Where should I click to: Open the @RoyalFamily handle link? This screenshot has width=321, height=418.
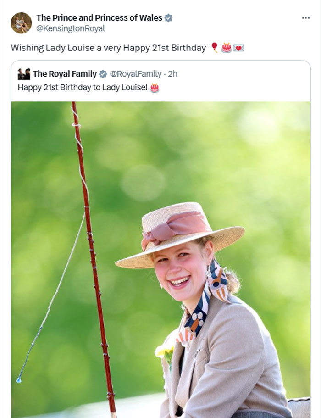(136, 74)
